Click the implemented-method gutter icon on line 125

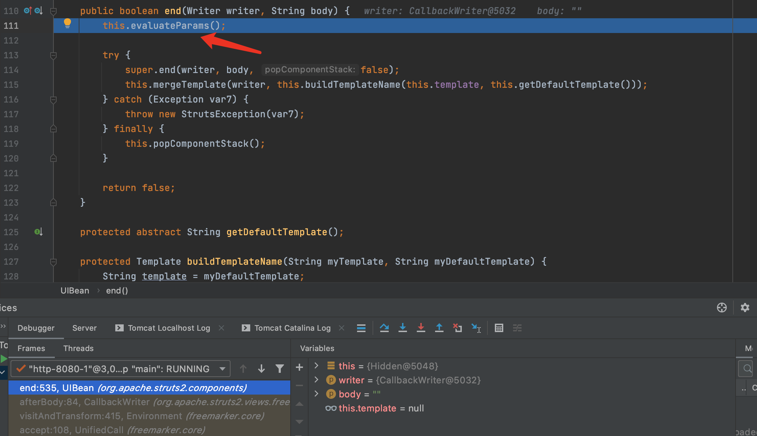39,232
